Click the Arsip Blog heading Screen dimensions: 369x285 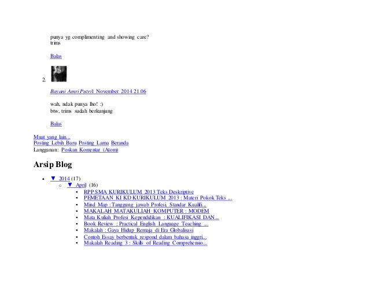pyautogui.click(x=53, y=164)
